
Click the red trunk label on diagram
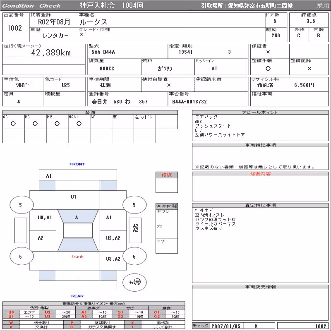pyautogui.click(x=77, y=257)
